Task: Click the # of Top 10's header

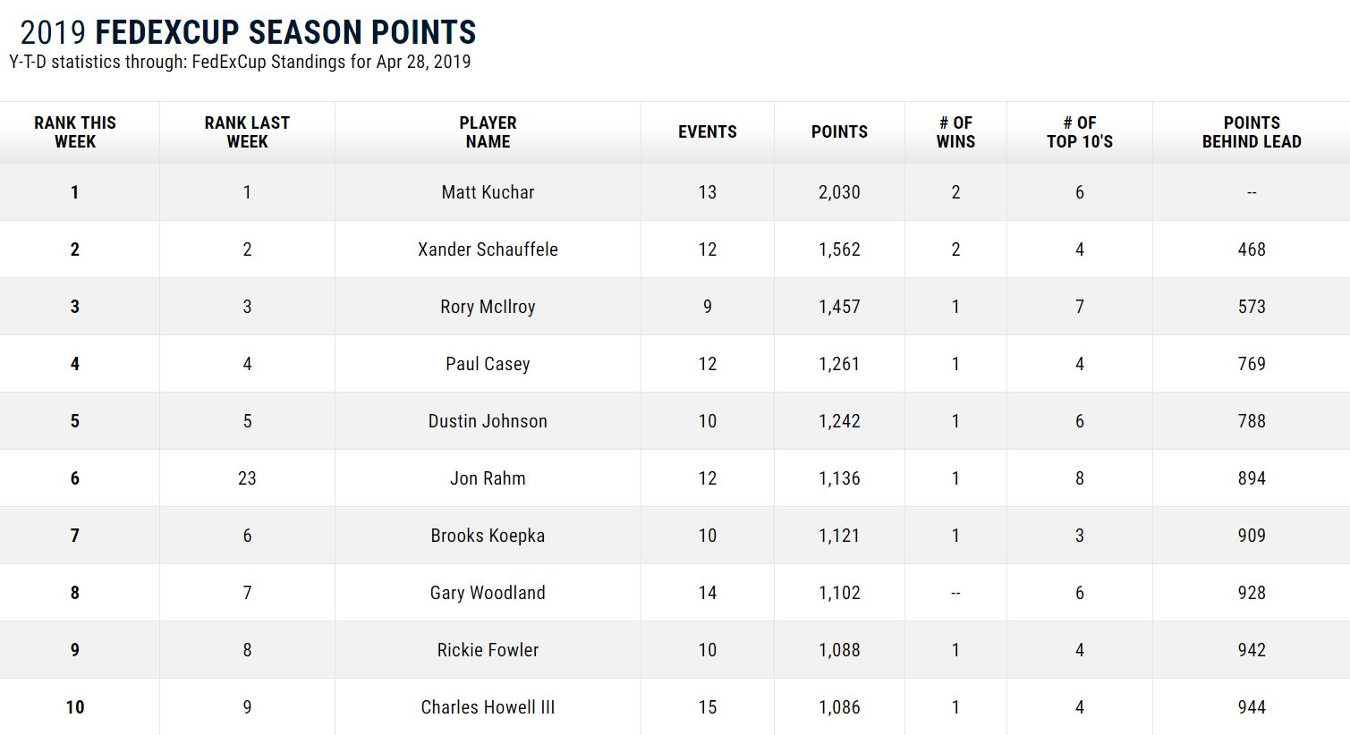Action: 1080,132
